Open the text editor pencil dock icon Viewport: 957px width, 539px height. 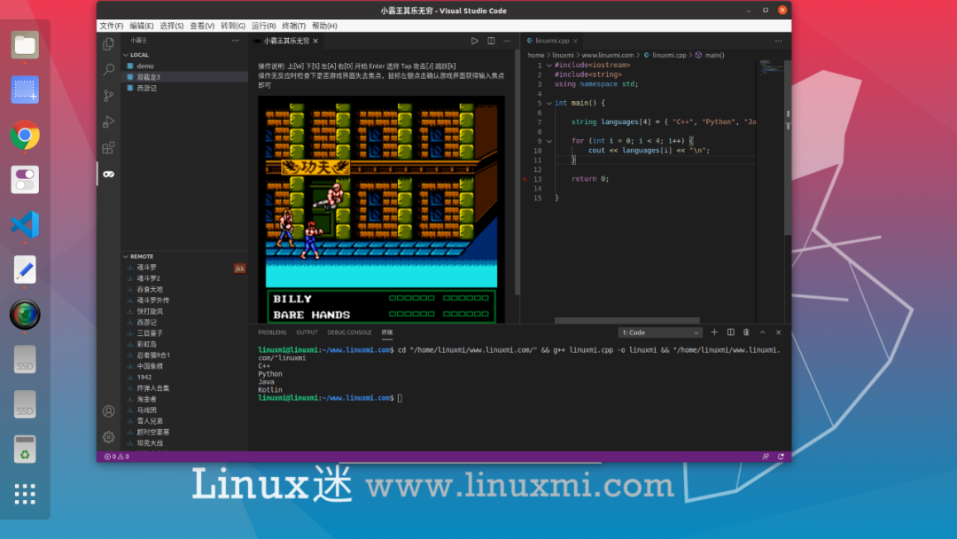click(x=25, y=269)
